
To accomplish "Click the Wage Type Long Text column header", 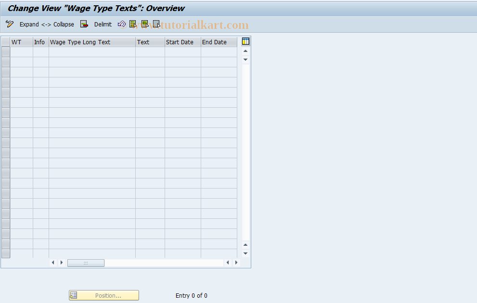I will coord(92,42).
